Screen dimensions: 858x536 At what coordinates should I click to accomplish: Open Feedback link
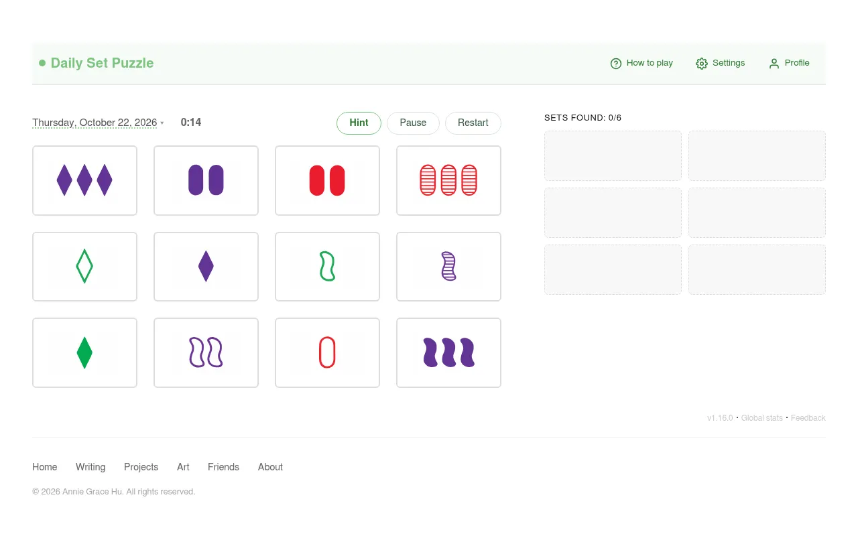pos(808,418)
